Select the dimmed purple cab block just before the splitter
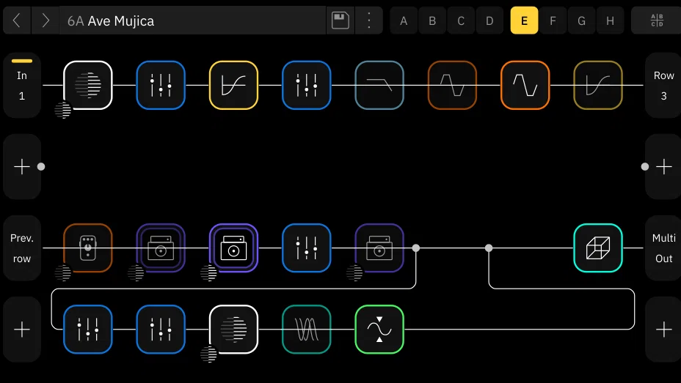681x383 pixels. (379, 248)
